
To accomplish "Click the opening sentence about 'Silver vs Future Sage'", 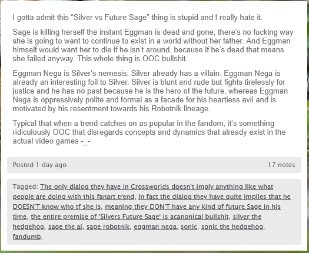I will [138, 18].
